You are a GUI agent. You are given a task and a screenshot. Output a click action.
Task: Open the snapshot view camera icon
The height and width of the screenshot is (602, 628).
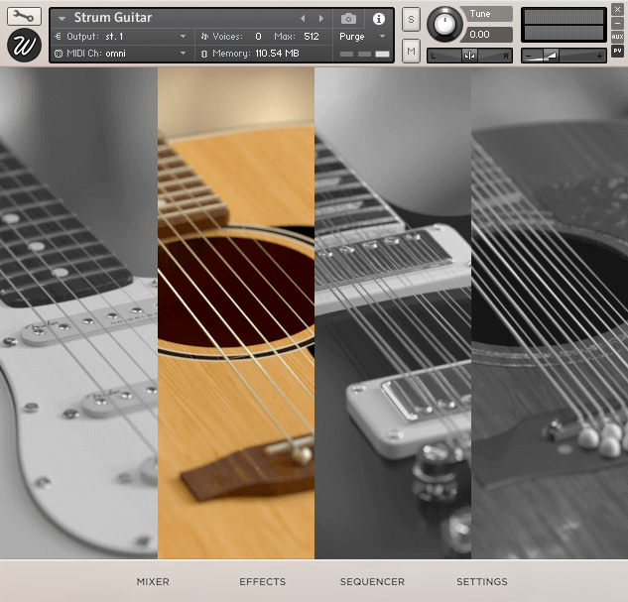click(x=348, y=19)
